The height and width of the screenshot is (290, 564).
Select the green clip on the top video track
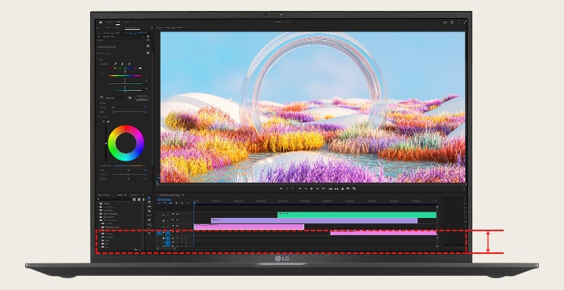click(357, 215)
